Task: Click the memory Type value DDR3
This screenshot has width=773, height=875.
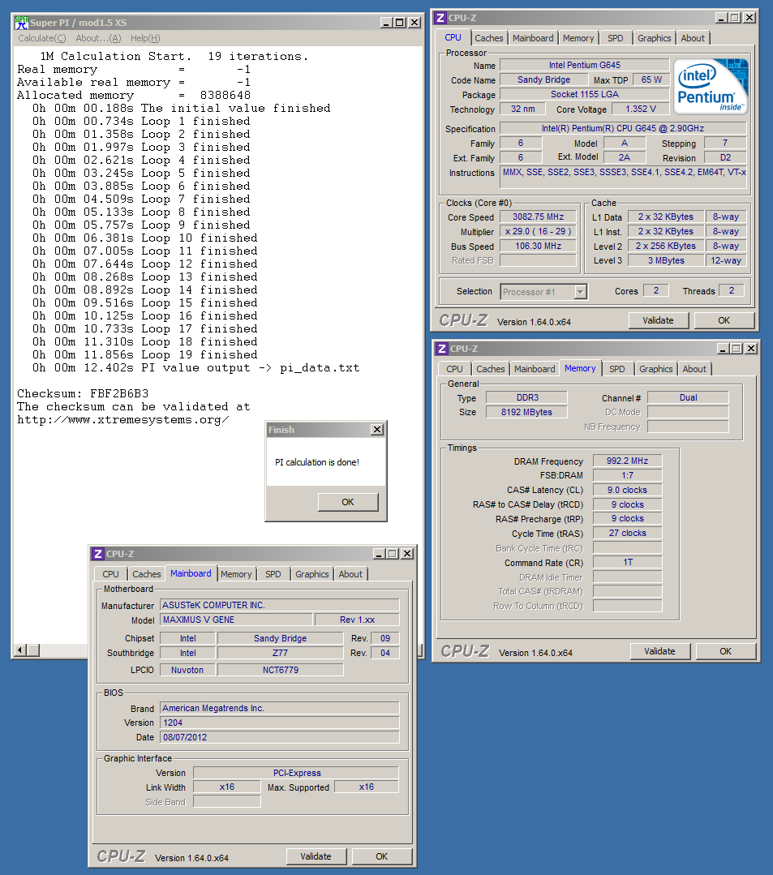Action: click(x=527, y=398)
